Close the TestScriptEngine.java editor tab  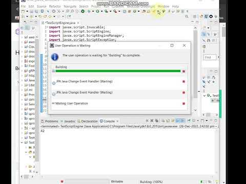[x=78, y=22]
